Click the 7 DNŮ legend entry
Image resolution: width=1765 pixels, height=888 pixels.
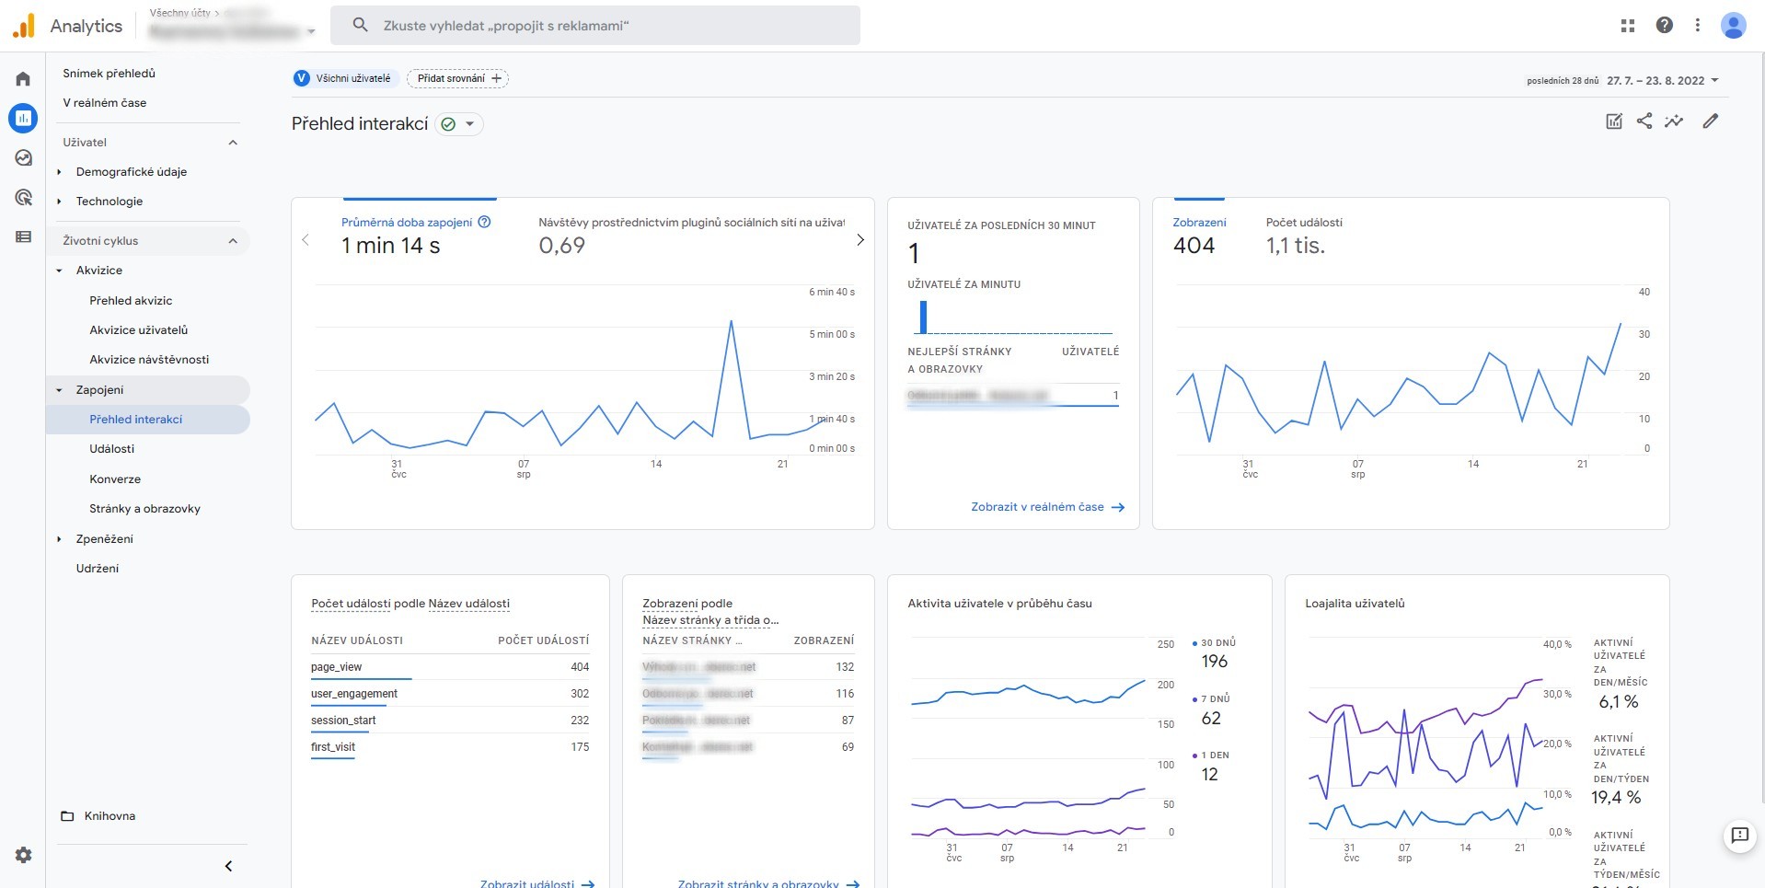1211,709
